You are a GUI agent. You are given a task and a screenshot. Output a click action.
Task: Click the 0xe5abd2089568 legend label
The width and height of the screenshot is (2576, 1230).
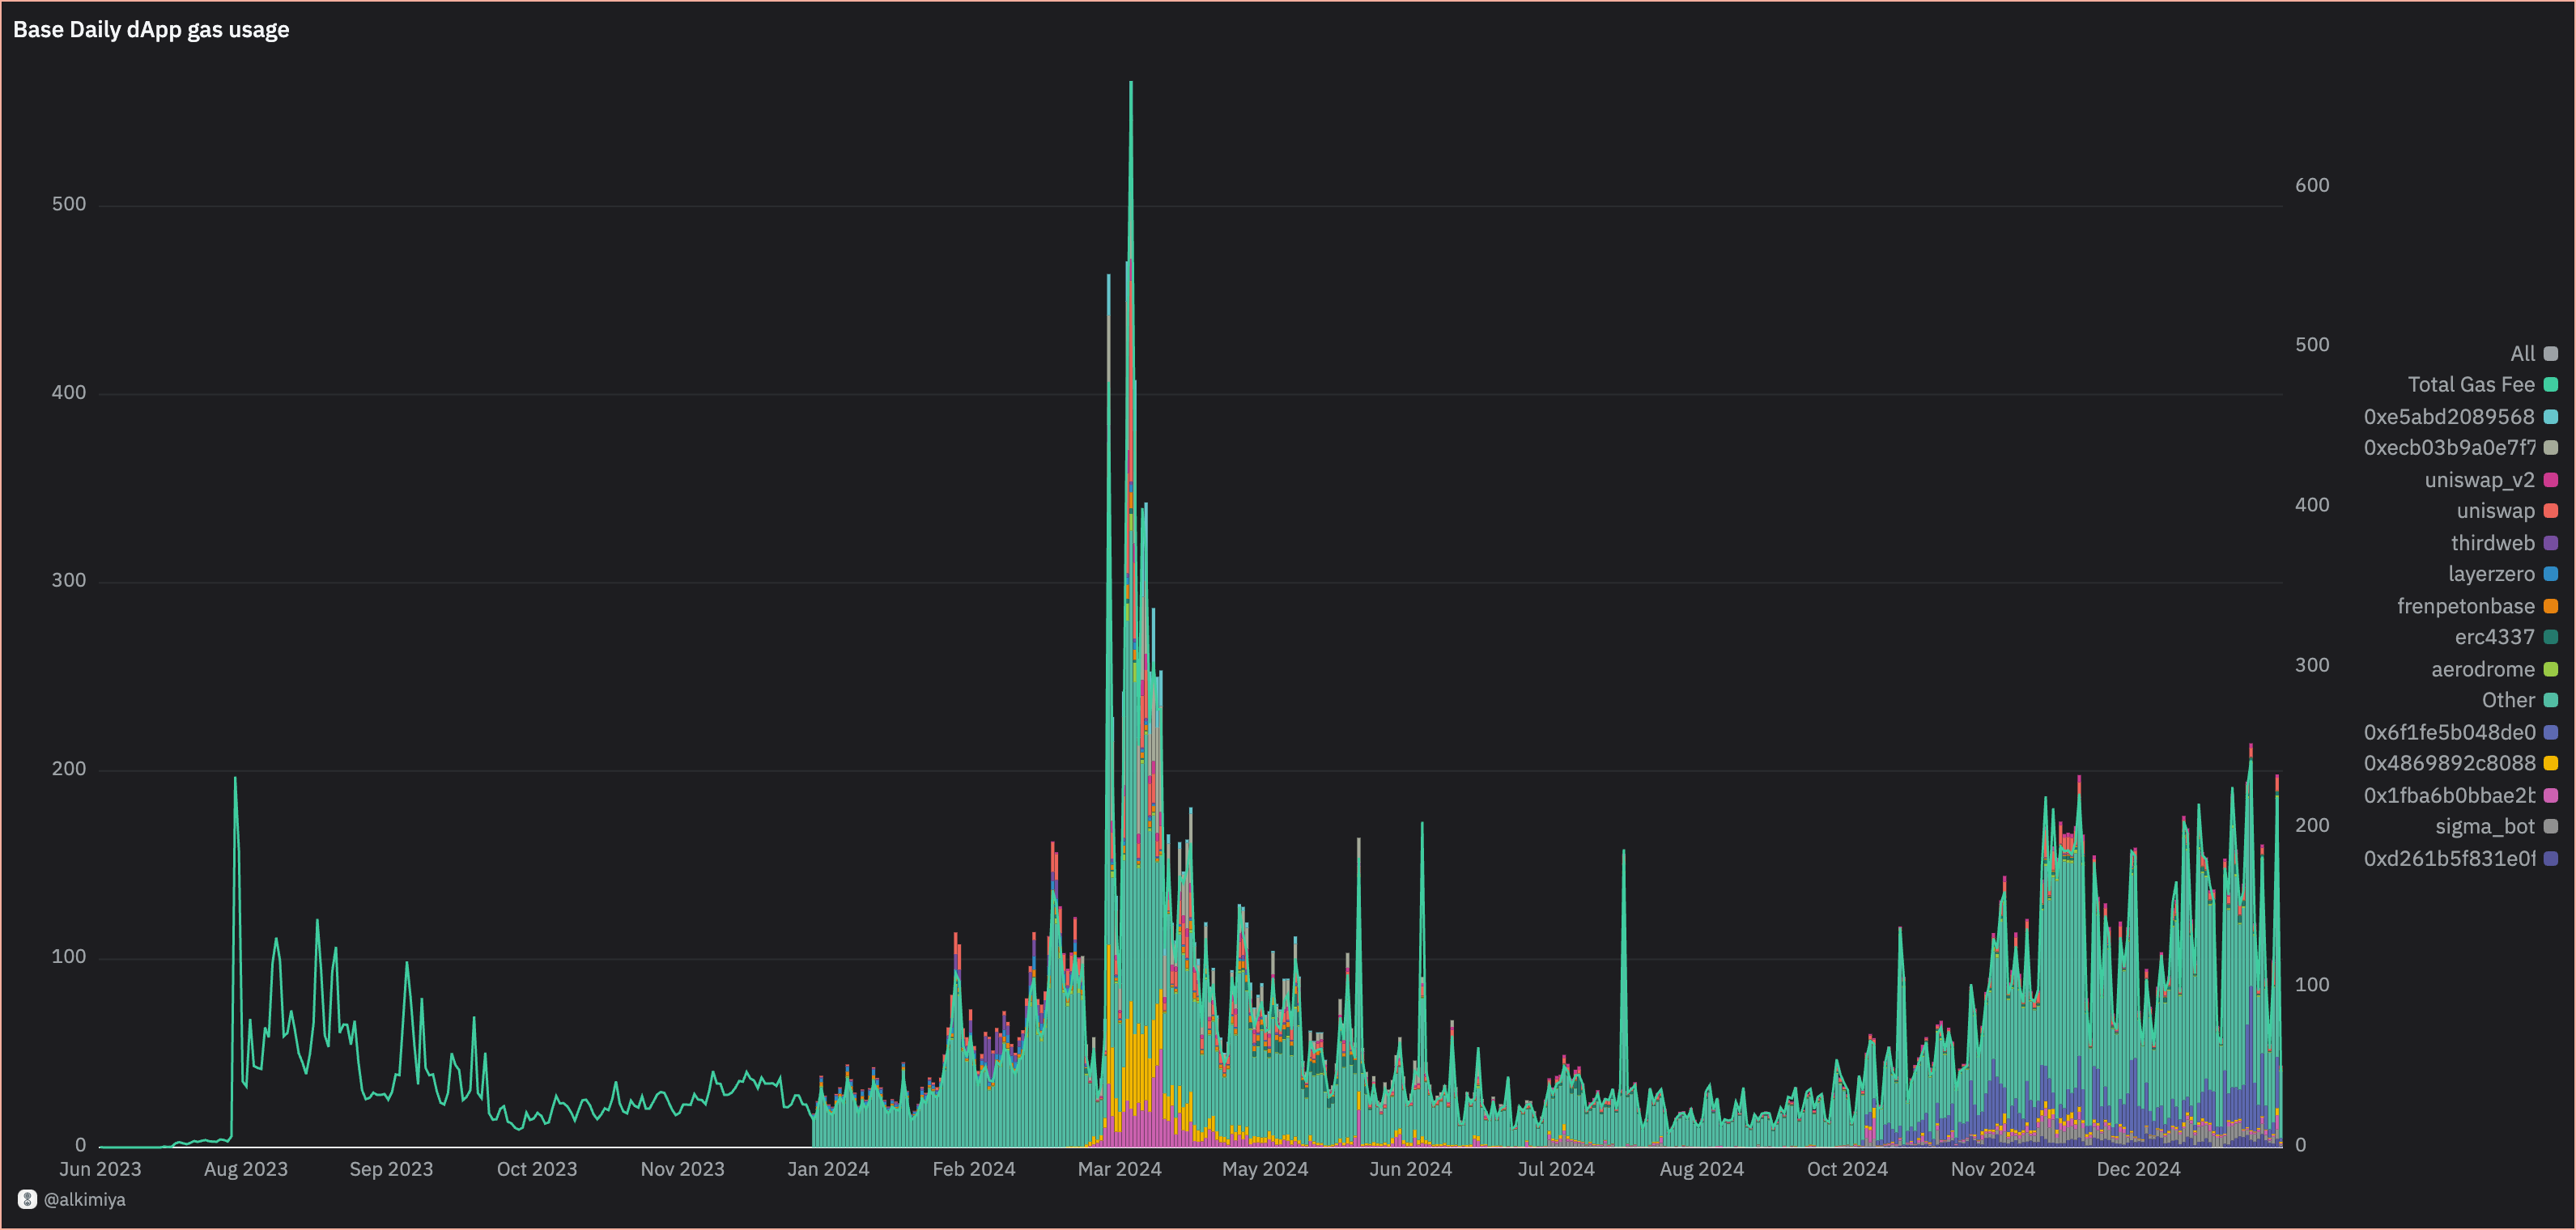point(2448,417)
